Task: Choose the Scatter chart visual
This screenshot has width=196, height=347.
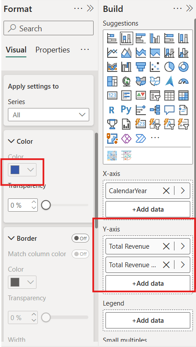Action: (x=155, y=67)
